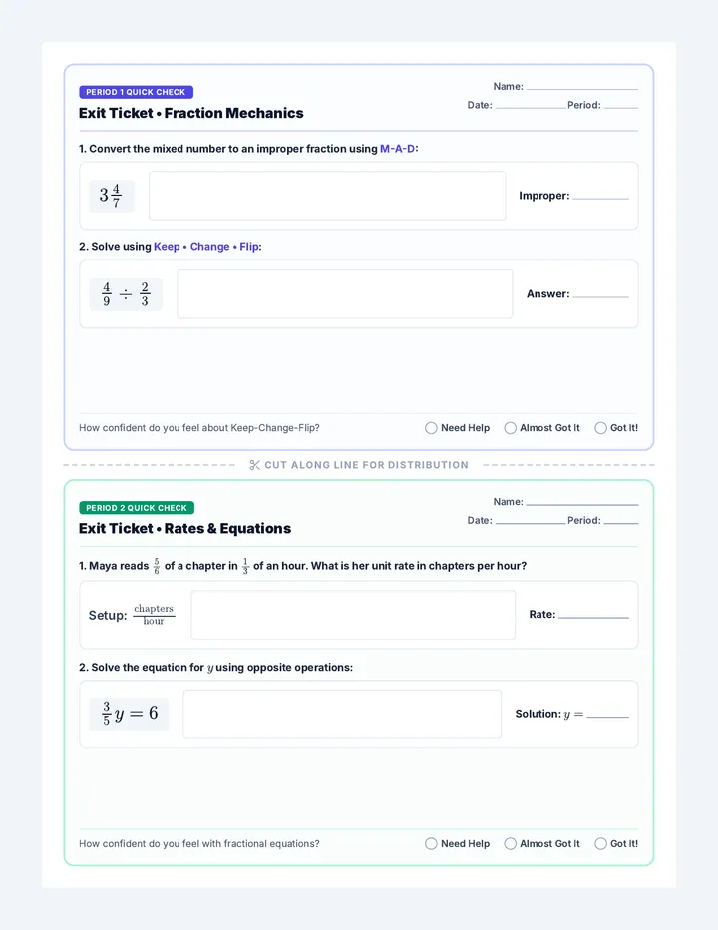The width and height of the screenshot is (718, 930).
Task: Click the Rate answer blank
Action: coord(593,616)
